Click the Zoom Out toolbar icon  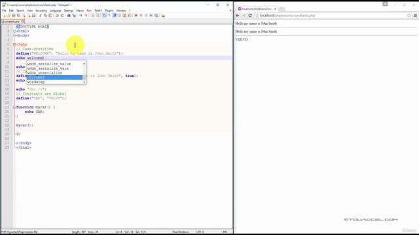(x=86, y=16)
